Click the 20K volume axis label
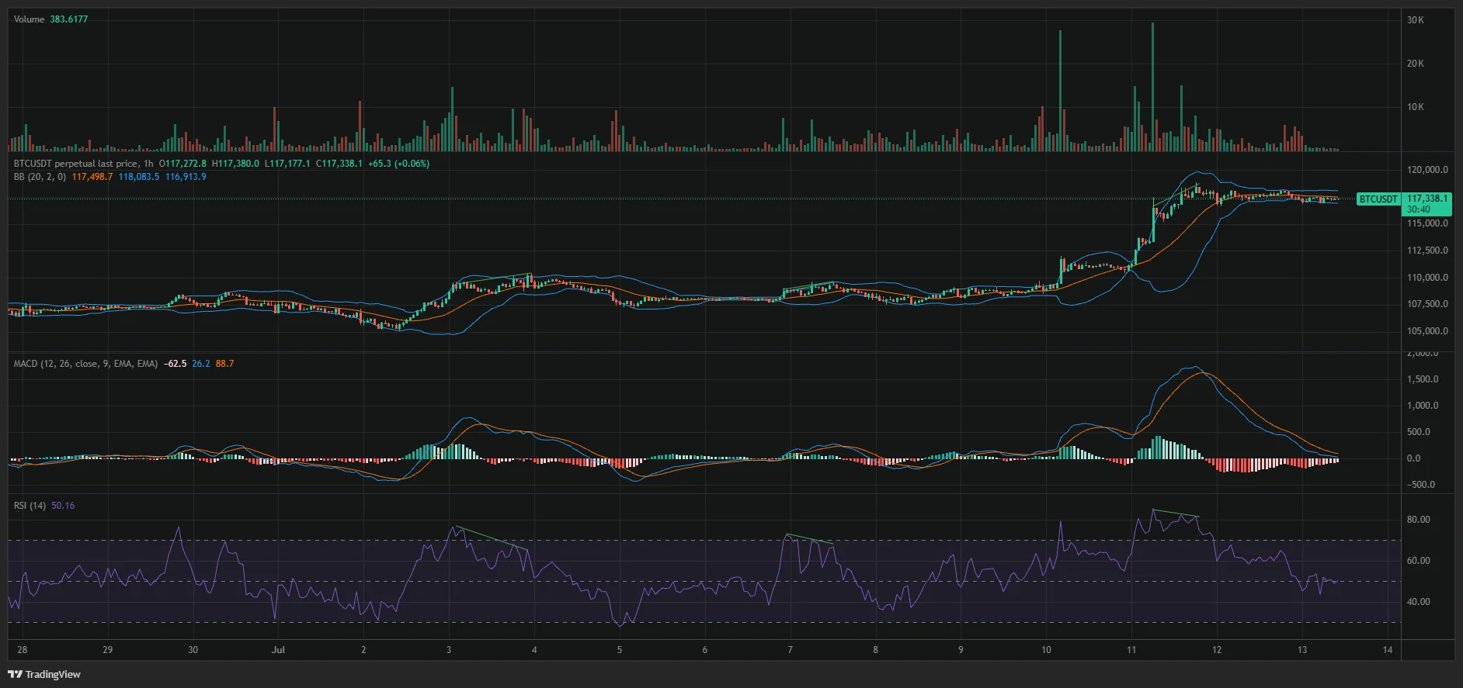Screen dimensions: 1463x688 [1416, 64]
